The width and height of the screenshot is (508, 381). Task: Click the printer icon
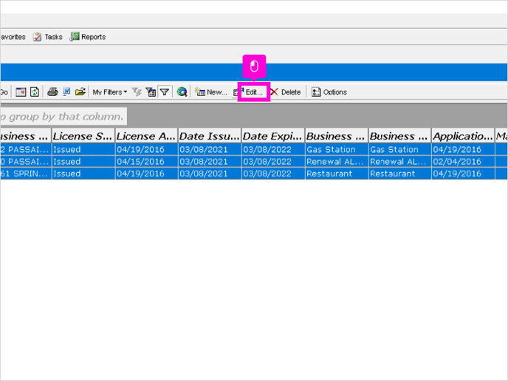(x=52, y=92)
